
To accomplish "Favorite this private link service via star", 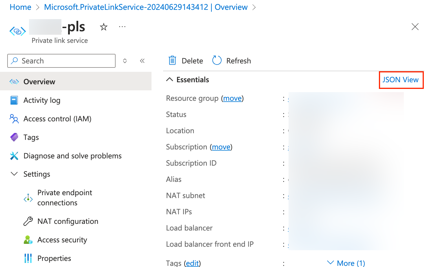I will click(x=103, y=27).
